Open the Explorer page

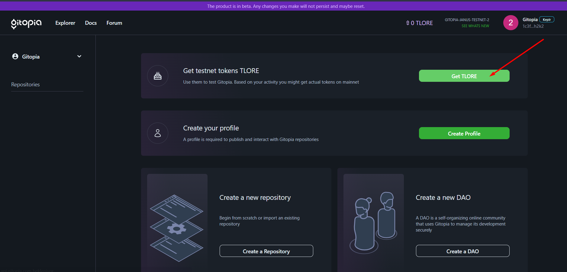65,23
